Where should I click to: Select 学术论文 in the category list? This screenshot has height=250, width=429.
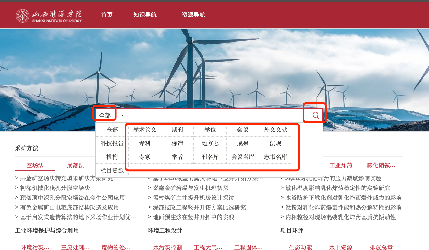coord(145,130)
